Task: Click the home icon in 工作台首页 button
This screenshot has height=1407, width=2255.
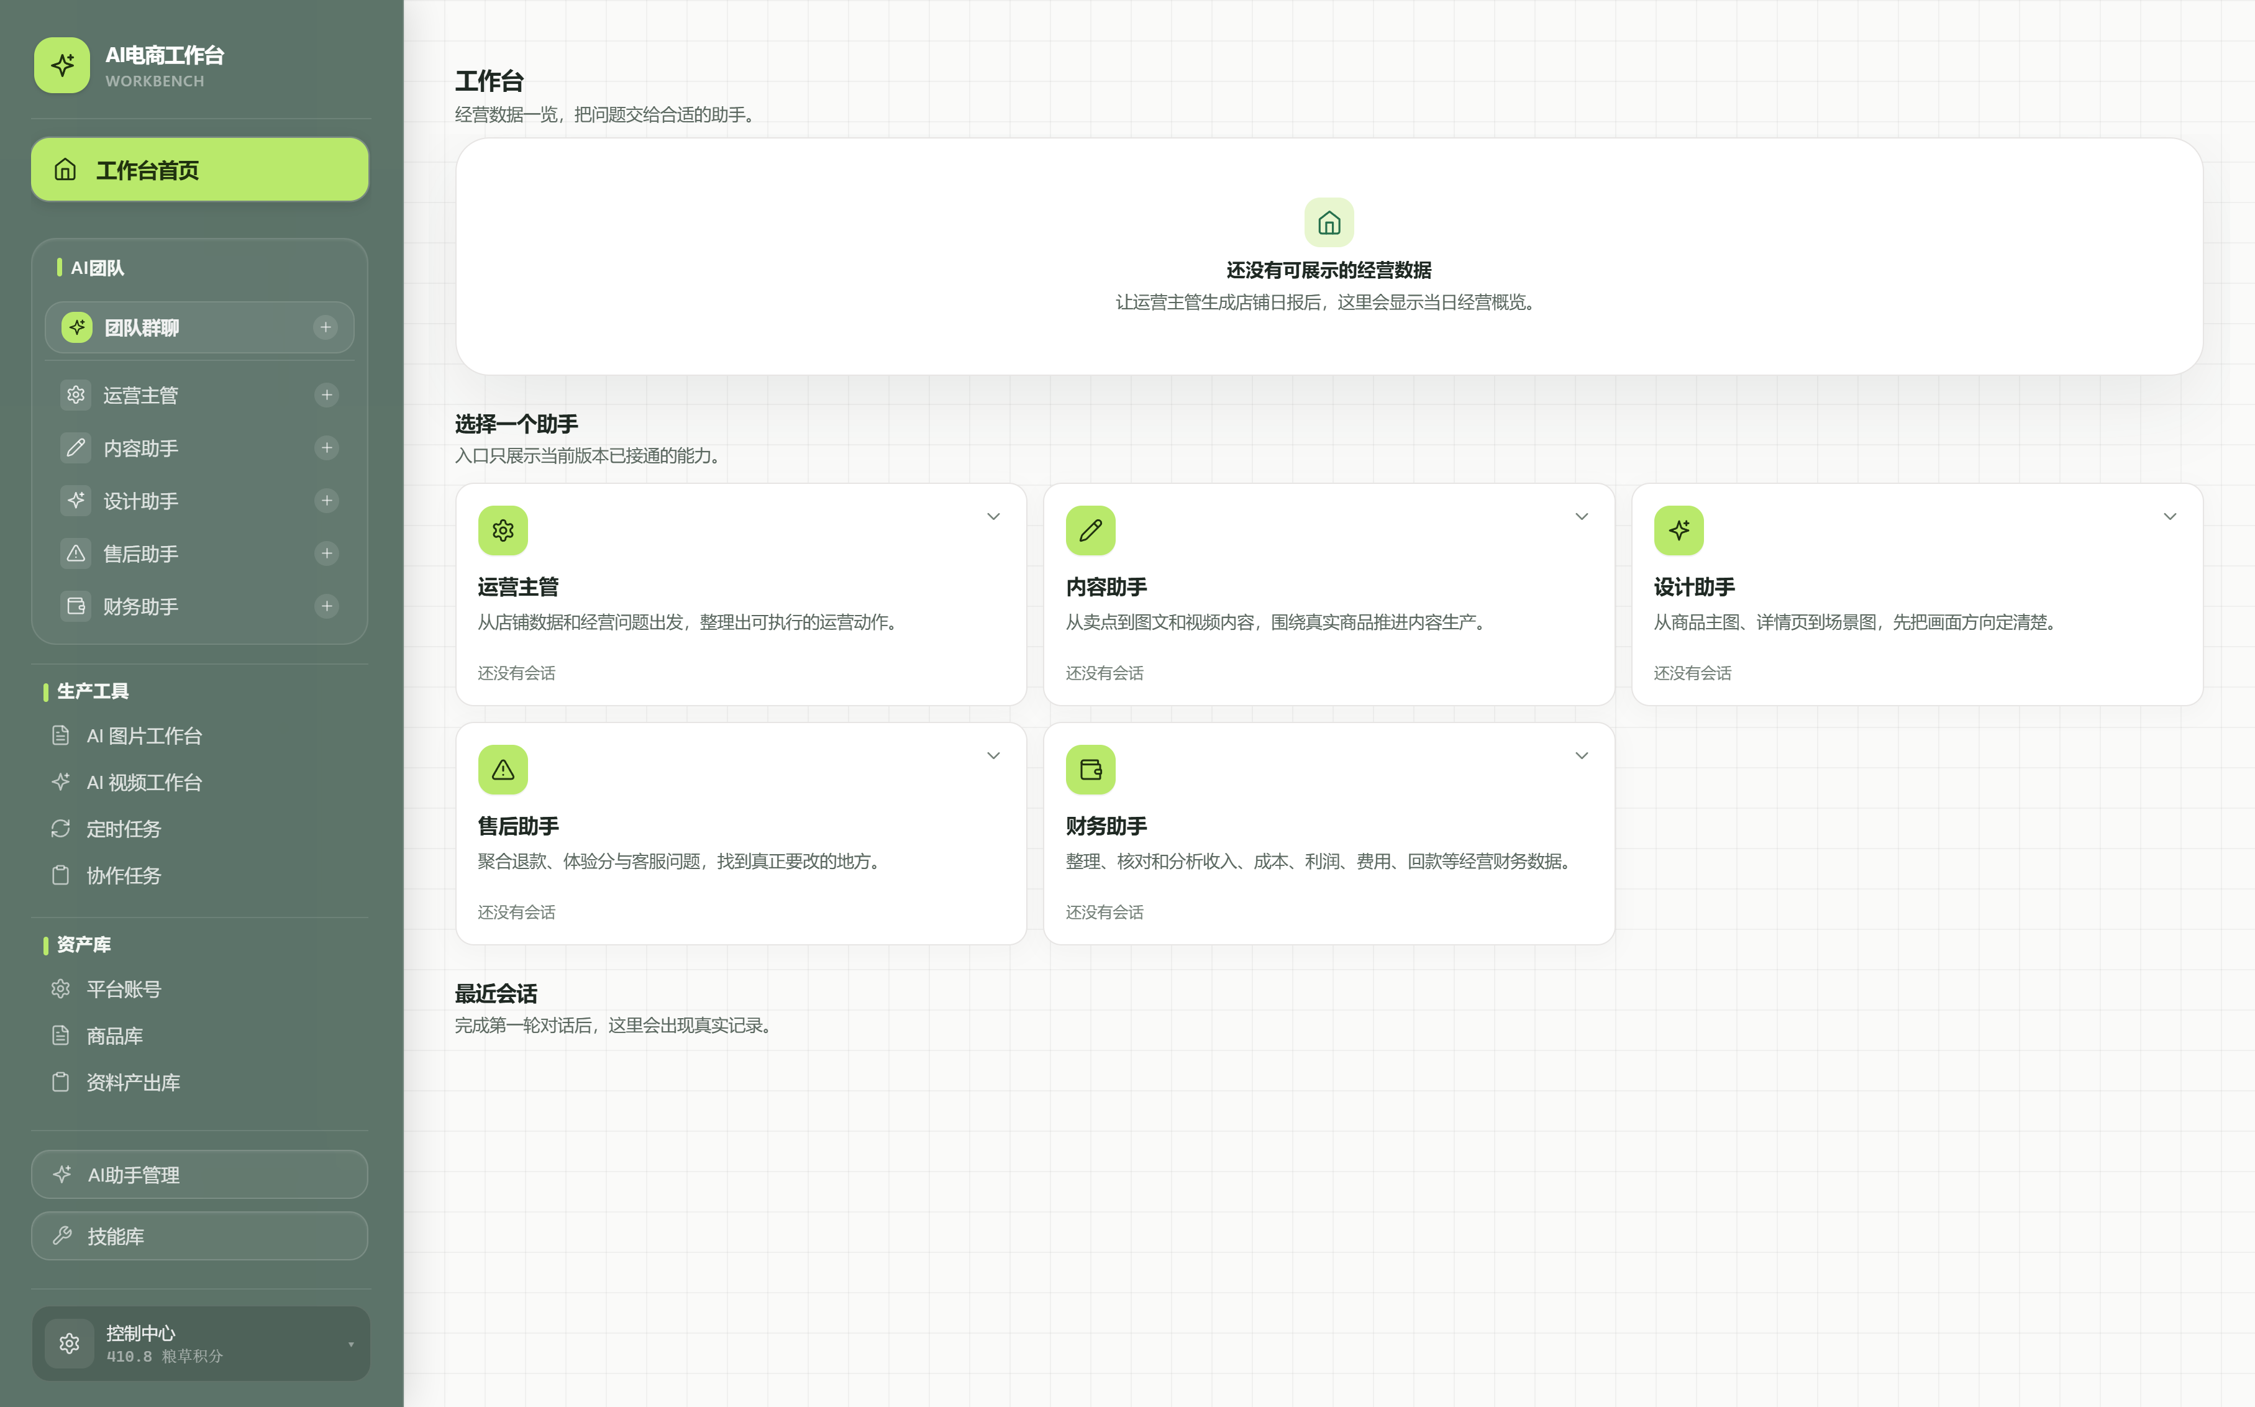Action: coord(65,170)
